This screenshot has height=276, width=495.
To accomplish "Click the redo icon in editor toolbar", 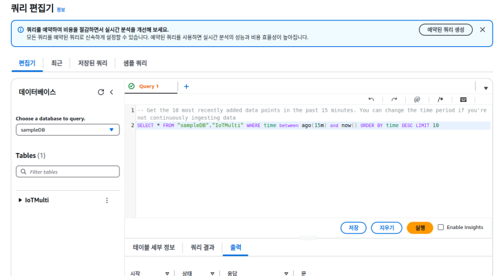I will point(394,99).
